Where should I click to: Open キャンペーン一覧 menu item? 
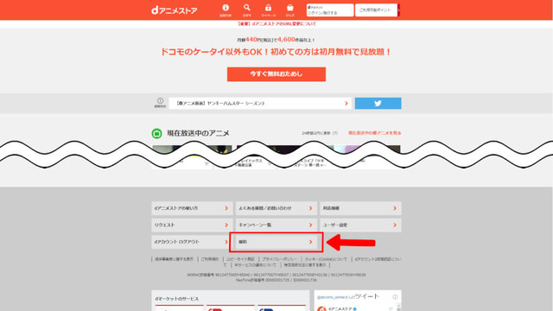point(276,225)
